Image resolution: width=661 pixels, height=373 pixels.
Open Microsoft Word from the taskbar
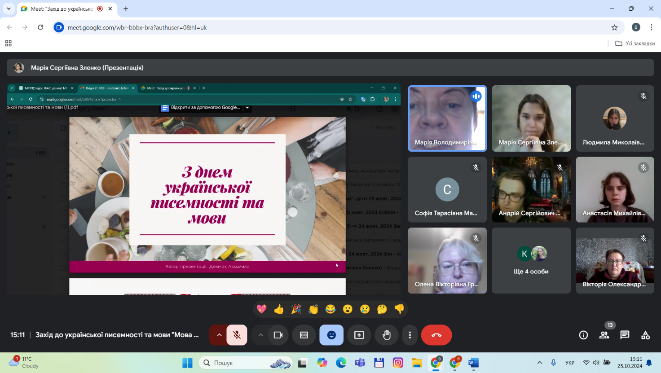coord(473,363)
